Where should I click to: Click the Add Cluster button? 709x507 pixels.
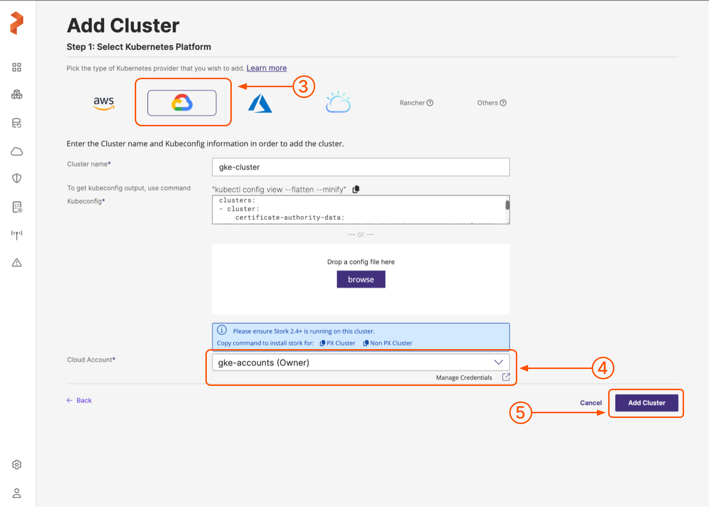point(646,403)
